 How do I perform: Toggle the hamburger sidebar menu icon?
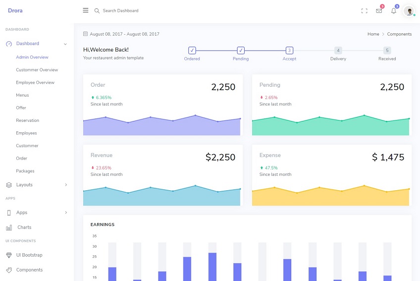pyautogui.click(x=86, y=10)
